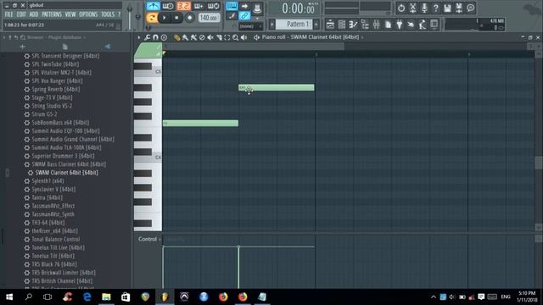Open the Mixer view icon
543x305 pixels.
(377, 25)
